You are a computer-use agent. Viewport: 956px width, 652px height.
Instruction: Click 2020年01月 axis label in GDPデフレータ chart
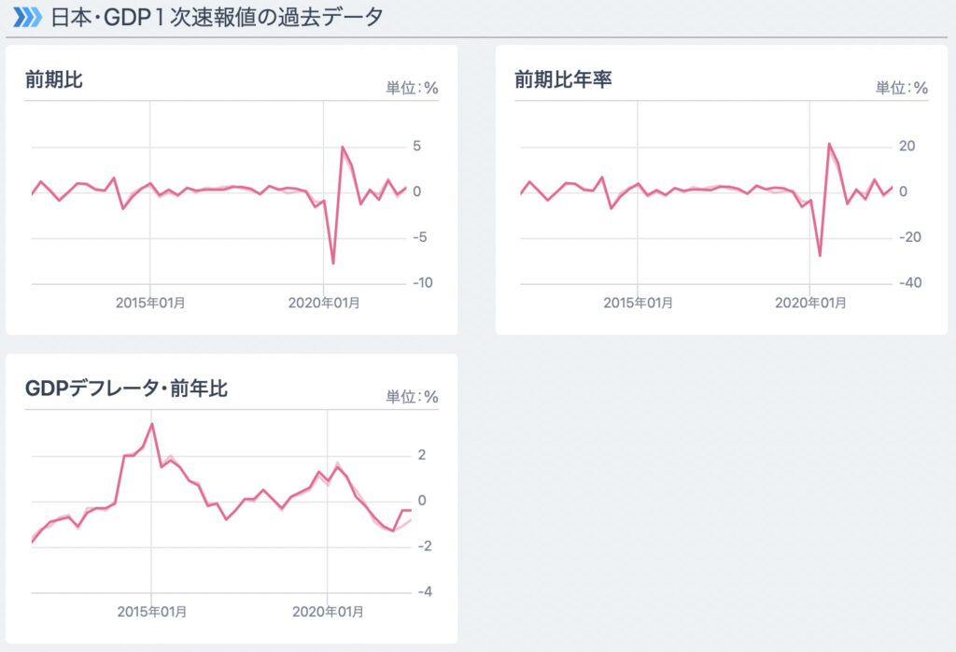(x=328, y=612)
